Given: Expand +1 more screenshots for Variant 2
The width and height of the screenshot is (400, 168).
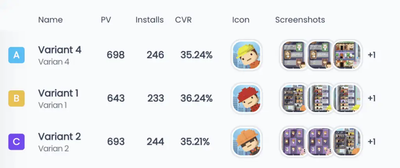Looking at the screenshot, I should (x=371, y=141).
